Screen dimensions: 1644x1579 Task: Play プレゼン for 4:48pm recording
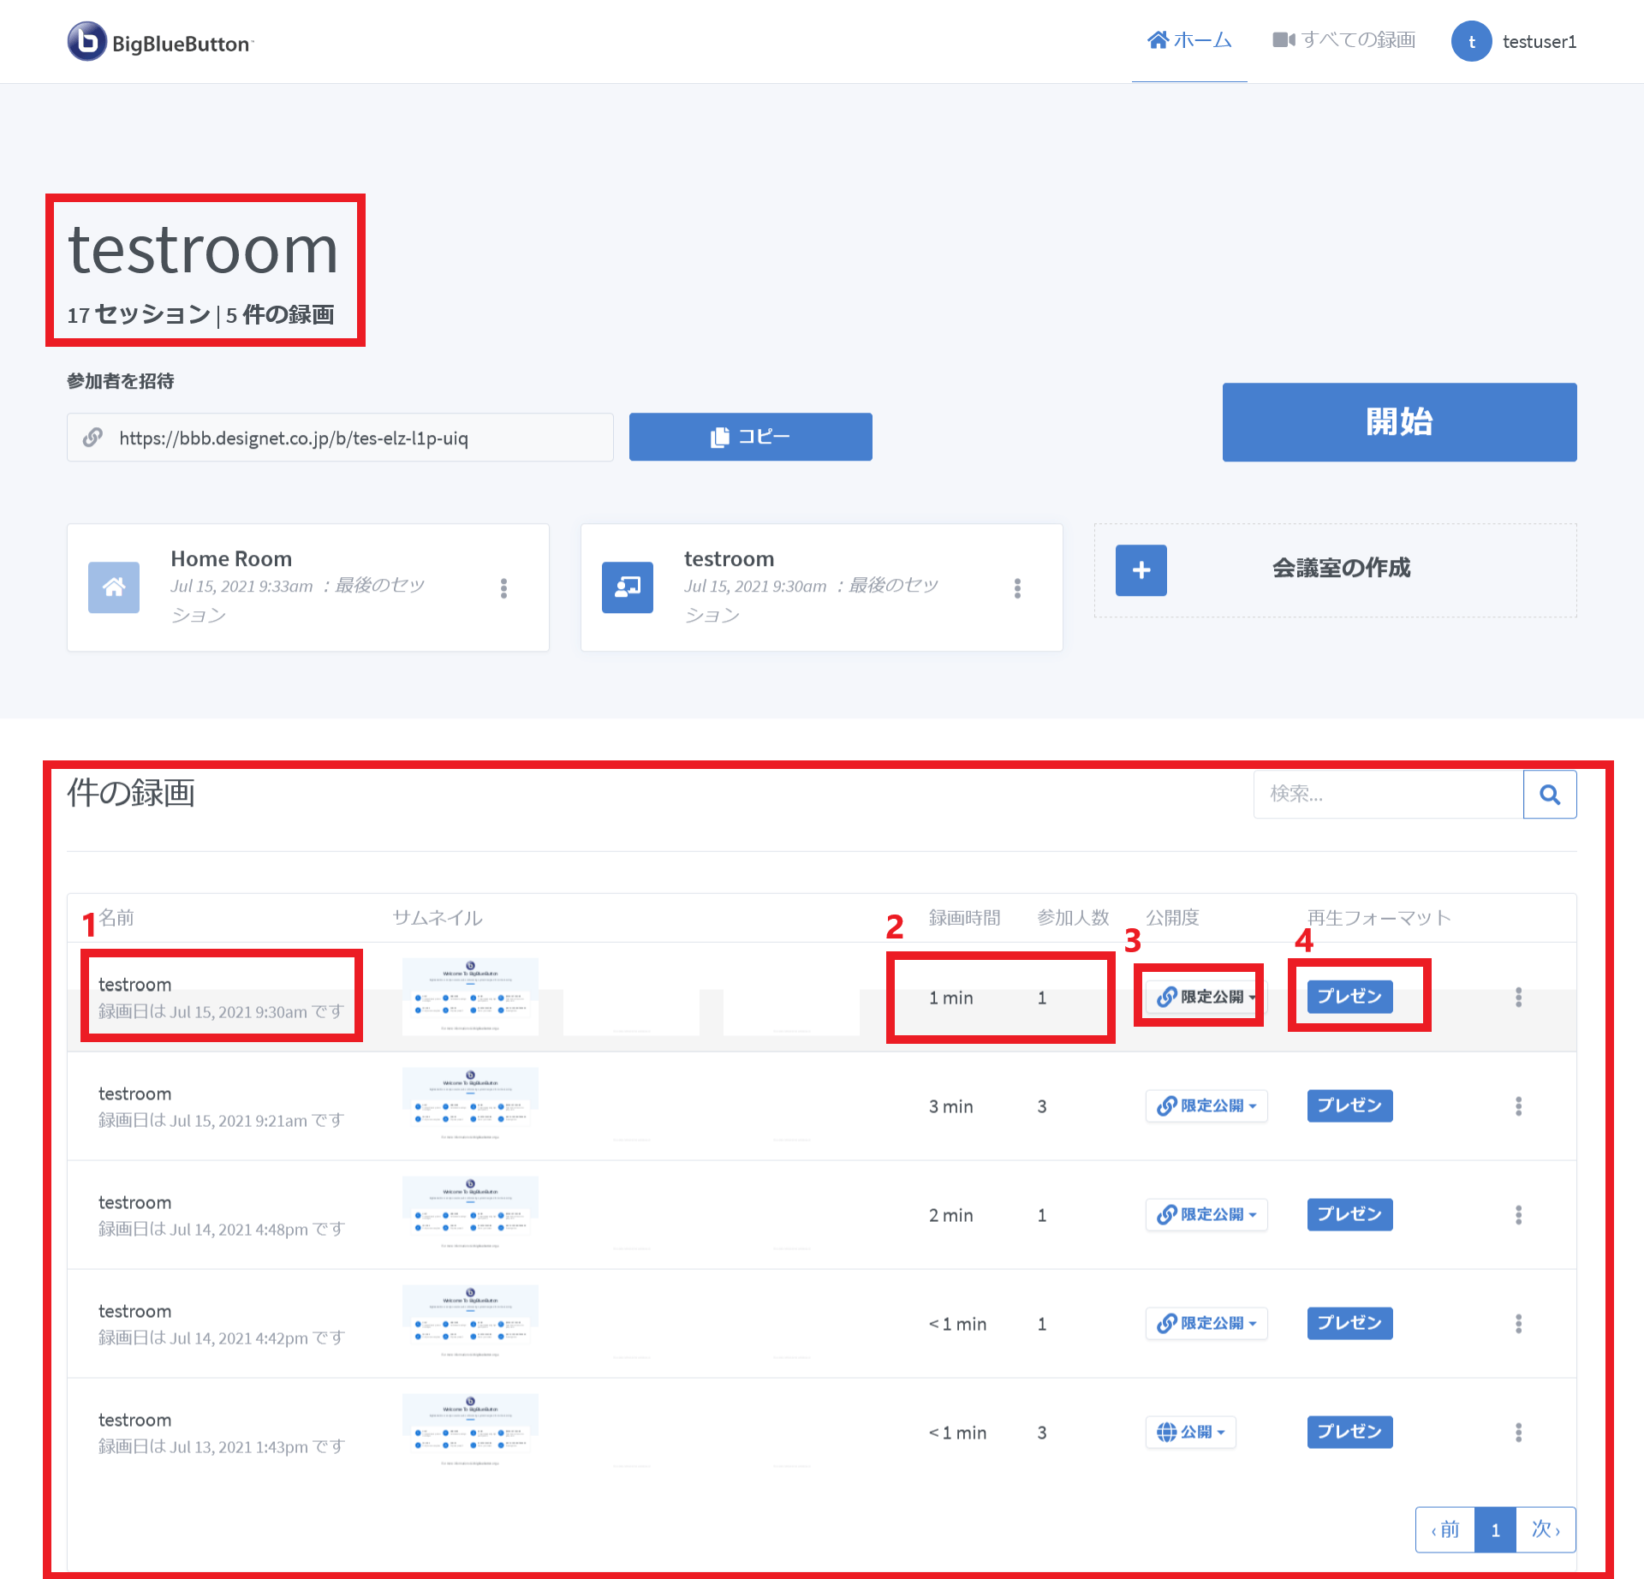tap(1349, 1214)
